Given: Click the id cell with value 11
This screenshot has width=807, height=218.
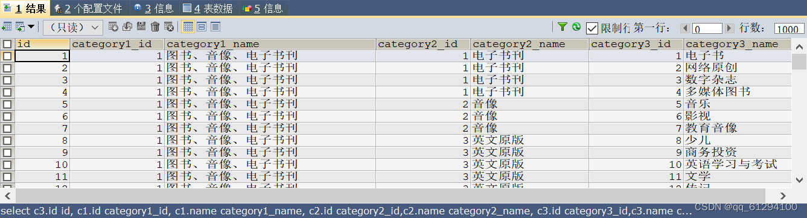Looking at the screenshot, I should click(42, 176).
